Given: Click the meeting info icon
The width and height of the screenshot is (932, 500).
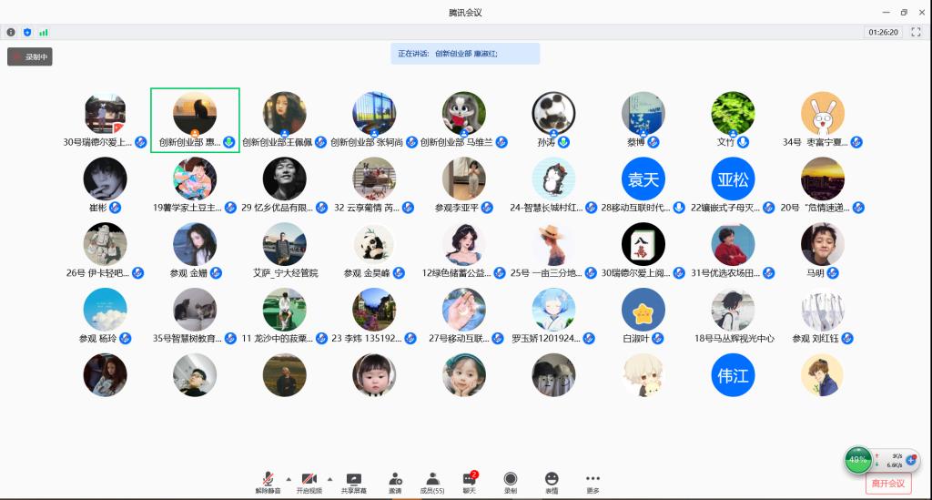Looking at the screenshot, I should (11, 32).
